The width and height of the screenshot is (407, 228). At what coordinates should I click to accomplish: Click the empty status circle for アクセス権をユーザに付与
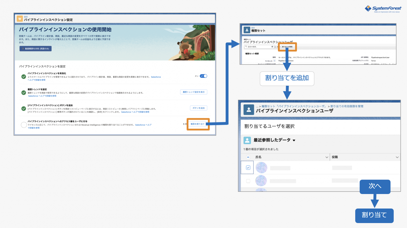click(24, 125)
